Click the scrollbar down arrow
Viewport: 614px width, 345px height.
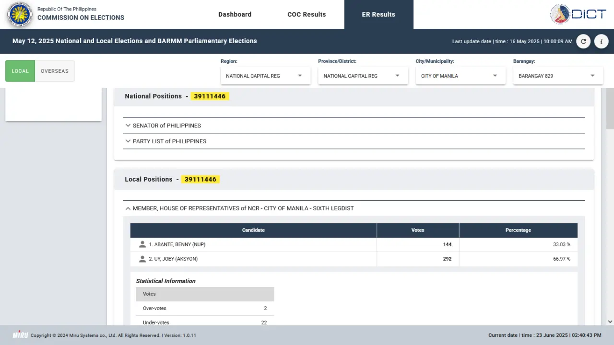coord(610,322)
